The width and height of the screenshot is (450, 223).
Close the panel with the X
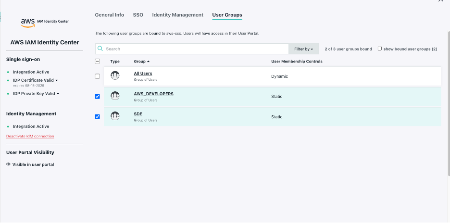tap(441, 1)
